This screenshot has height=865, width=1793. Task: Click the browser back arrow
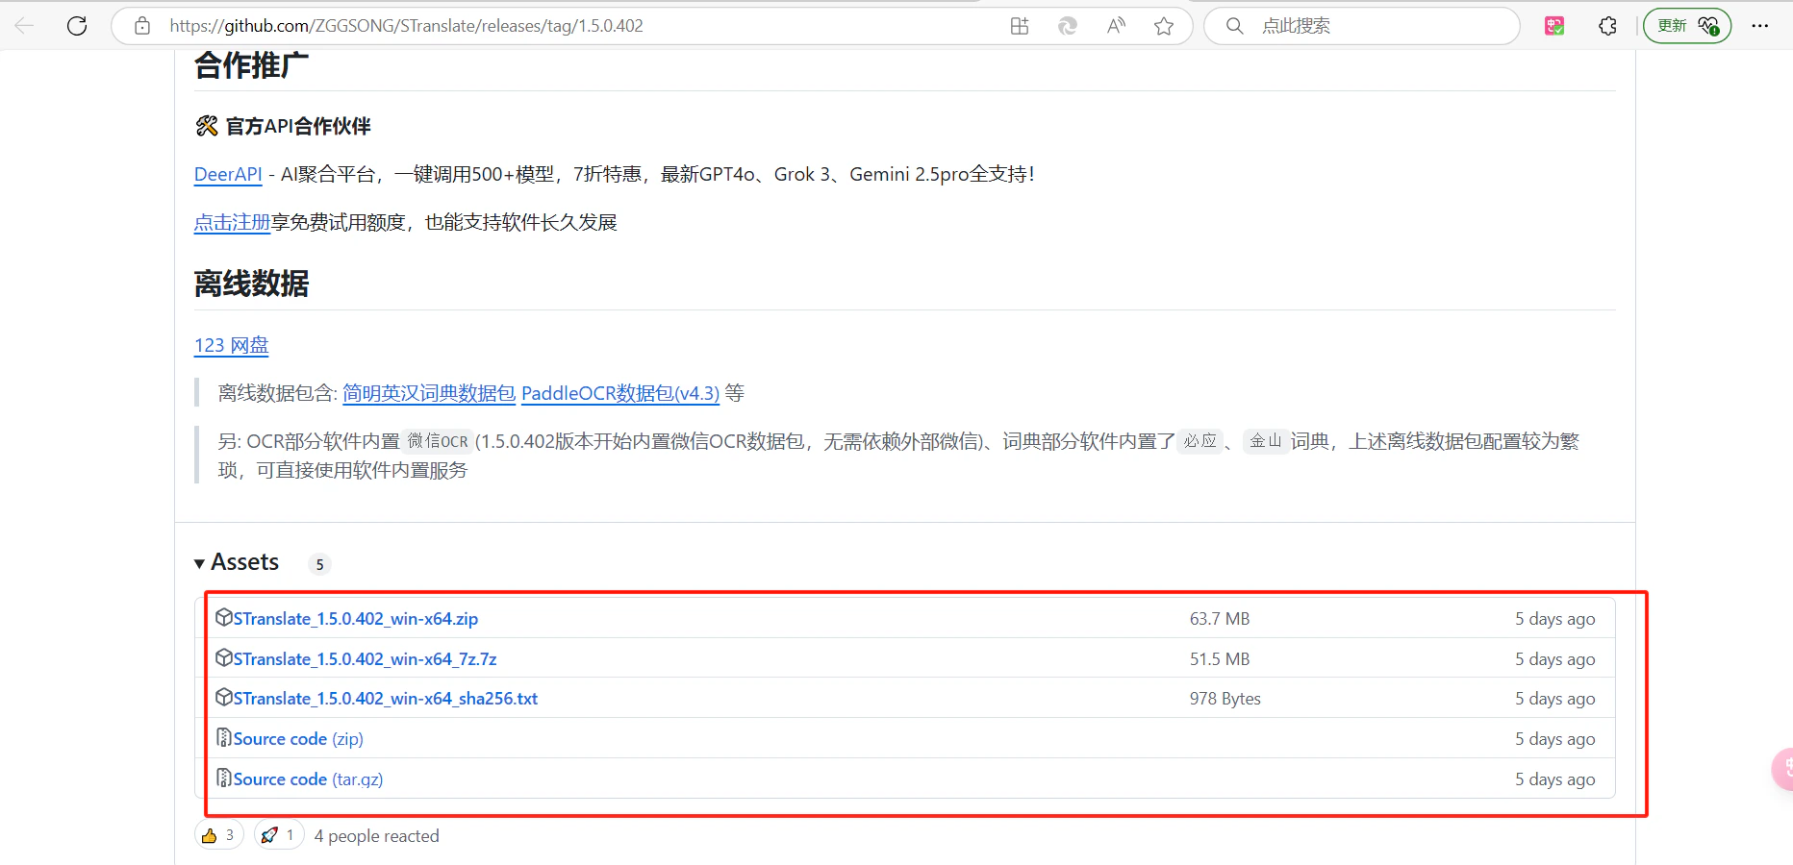pyautogui.click(x=25, y=26)
